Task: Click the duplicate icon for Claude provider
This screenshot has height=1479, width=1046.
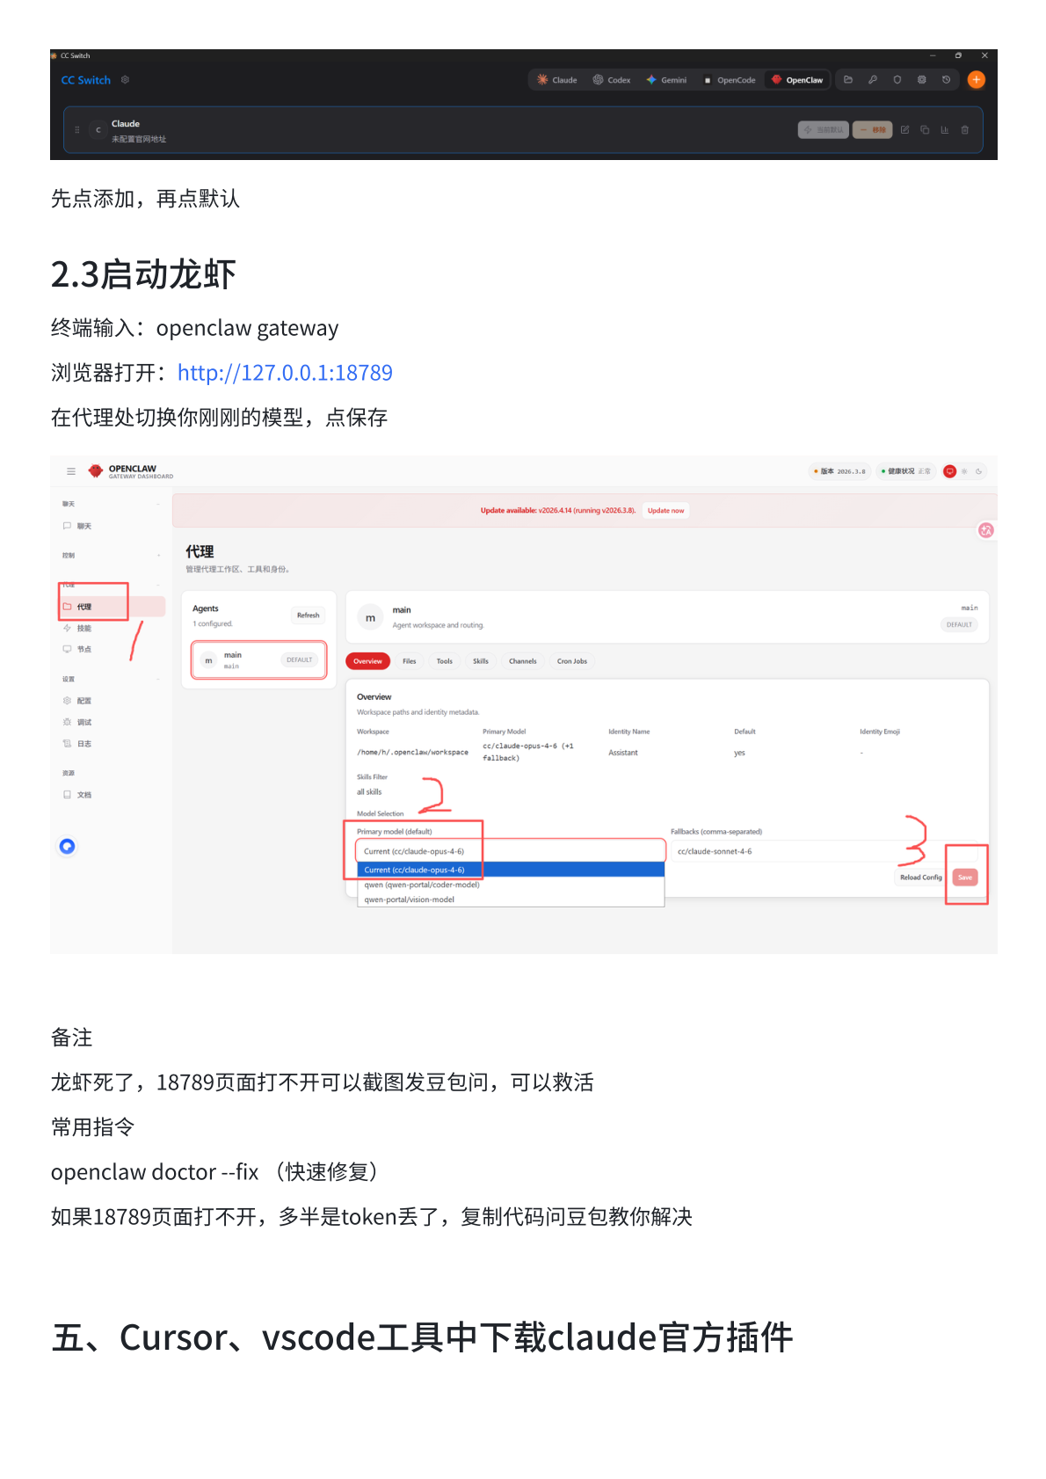Action: 925,130
